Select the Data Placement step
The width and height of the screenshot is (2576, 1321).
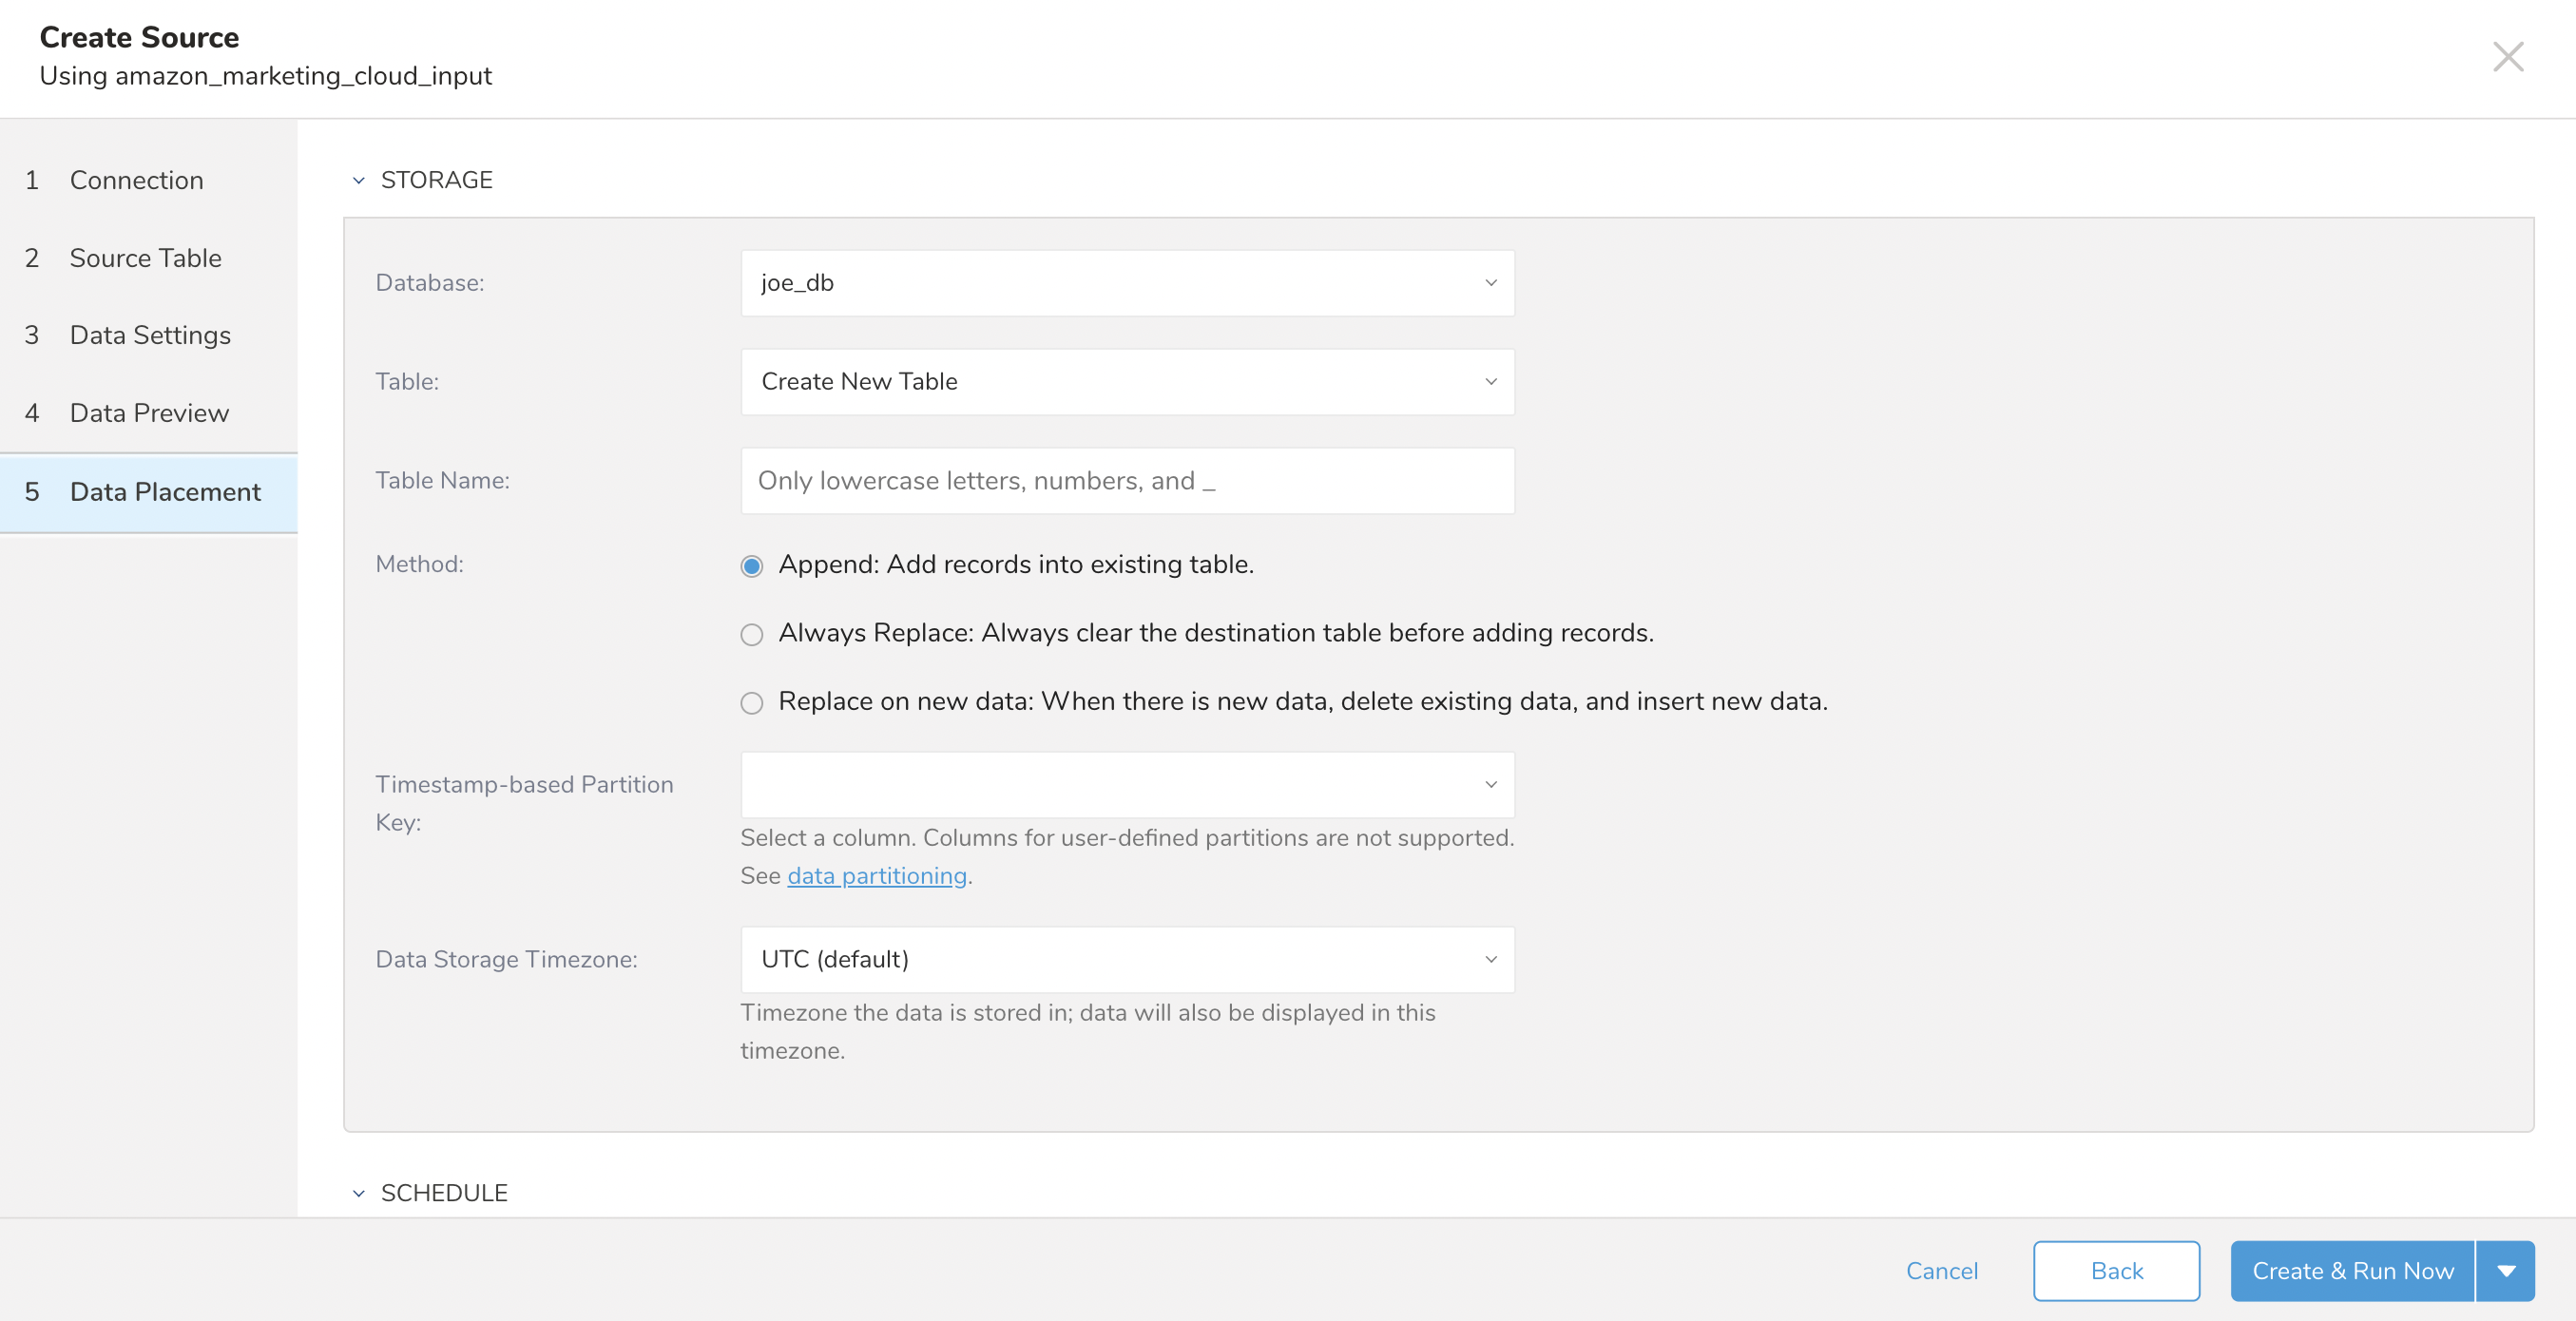pos(165,492)
